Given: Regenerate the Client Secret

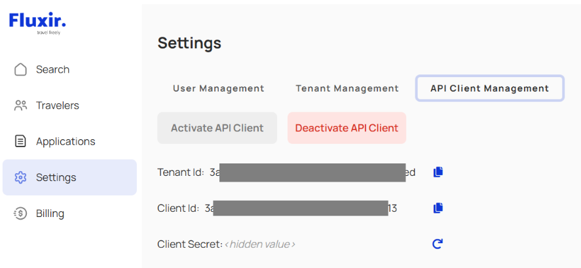Looking at the screenshot, I should coord(438,244).
